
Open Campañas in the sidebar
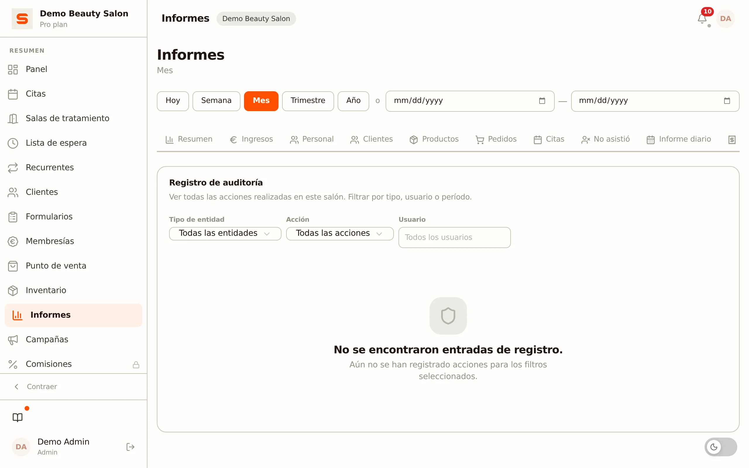[73, 340]
